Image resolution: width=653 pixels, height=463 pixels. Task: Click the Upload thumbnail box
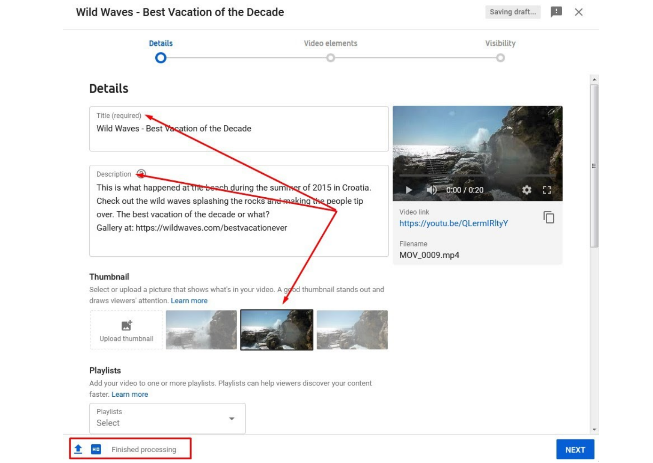pyautogui.click(x=127, y=330)
